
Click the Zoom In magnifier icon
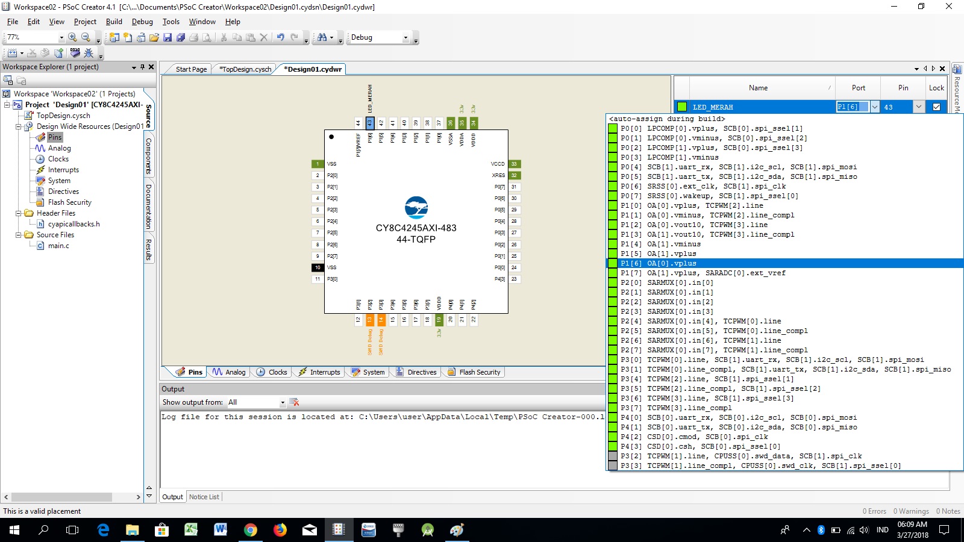(x=72, y=37)
